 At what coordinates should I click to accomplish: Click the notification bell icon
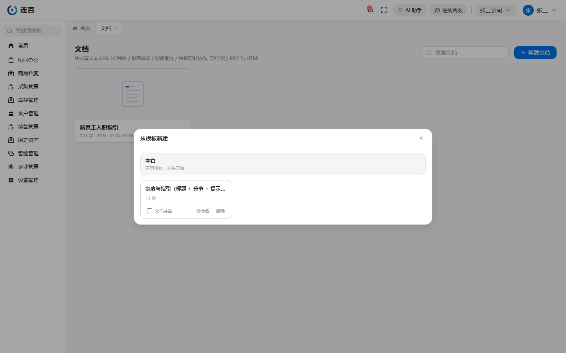click(x=370, y=10)
